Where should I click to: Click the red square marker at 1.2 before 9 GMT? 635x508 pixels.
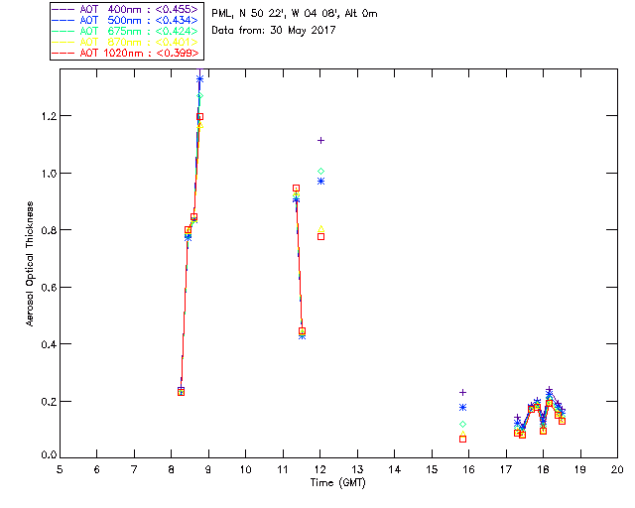tap(199, 117)
